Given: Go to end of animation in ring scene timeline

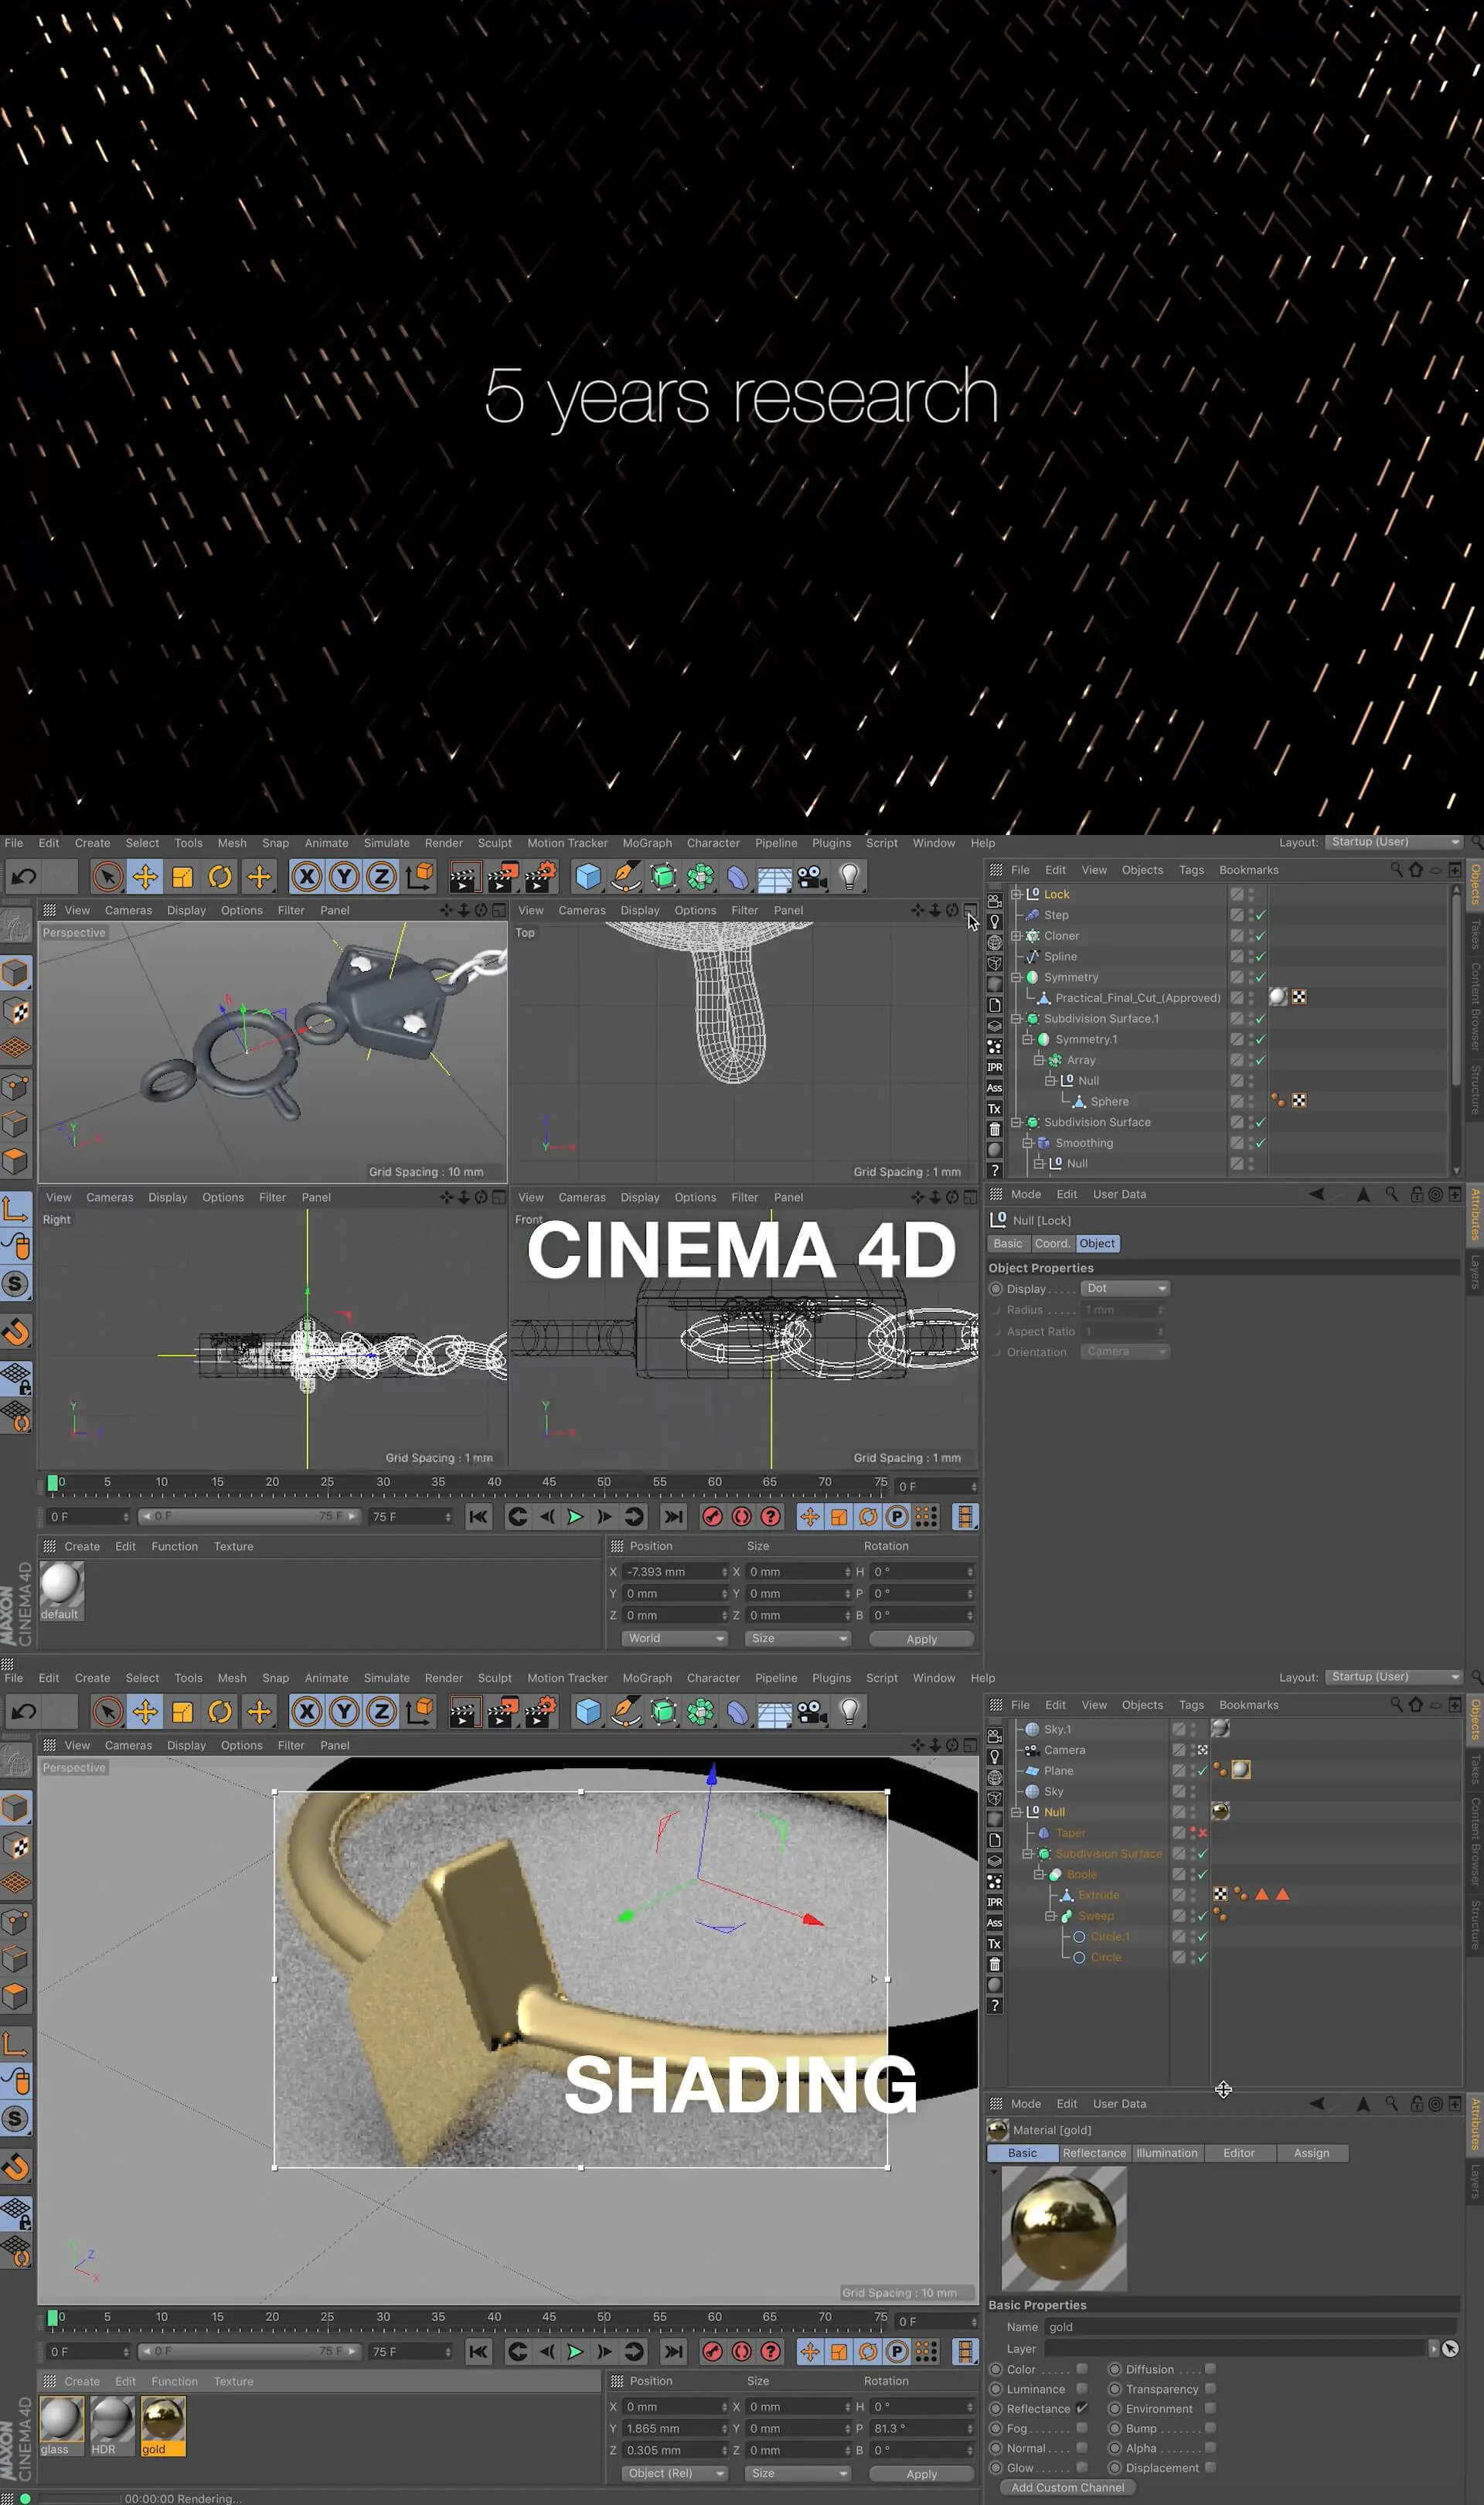Looking at the screenshot, I should (674, 2352).
